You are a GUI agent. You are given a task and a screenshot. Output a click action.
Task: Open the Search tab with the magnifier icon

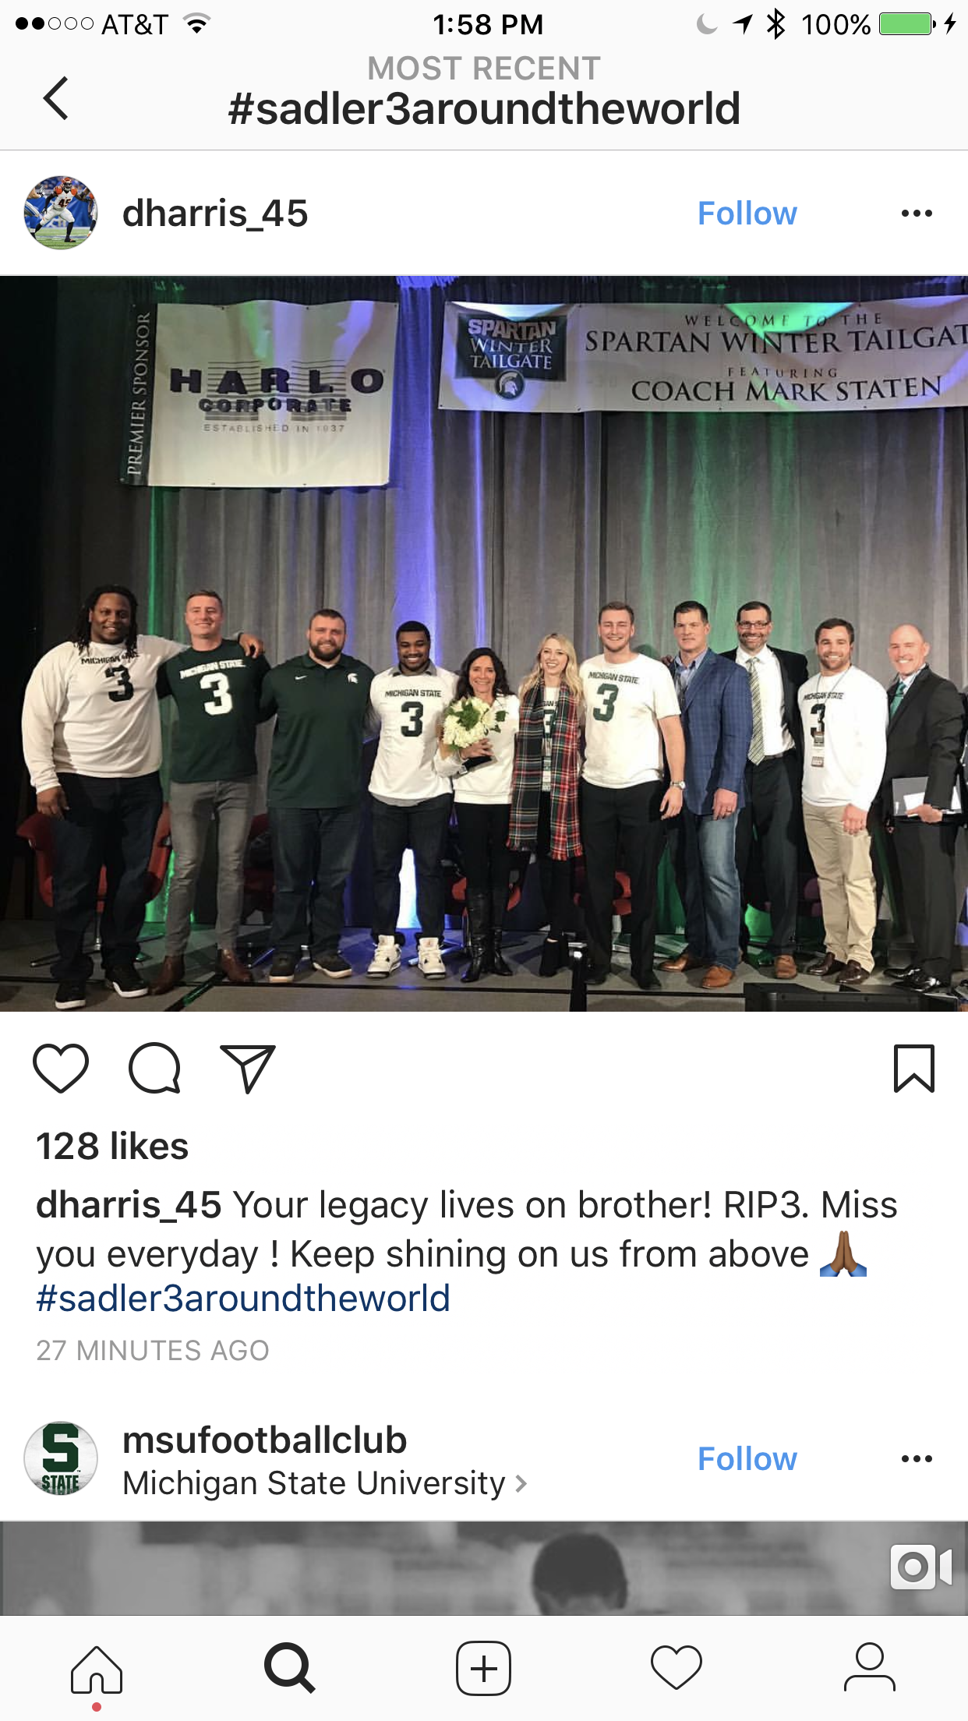[290, 1668]
